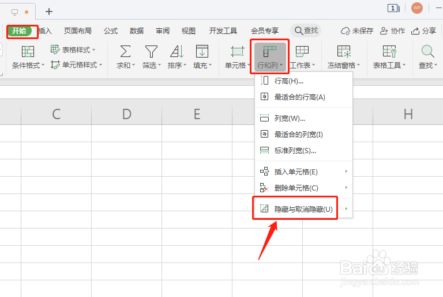The width and height of the screenshot is (443, 297).
Task: Click the search box labeled 查找
Action: (x=306, y=31)
